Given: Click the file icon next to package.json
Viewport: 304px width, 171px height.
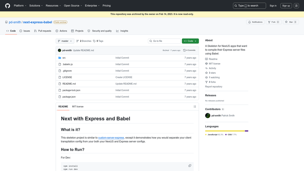Looking at the screenshot, I should [x=60, y=97].
